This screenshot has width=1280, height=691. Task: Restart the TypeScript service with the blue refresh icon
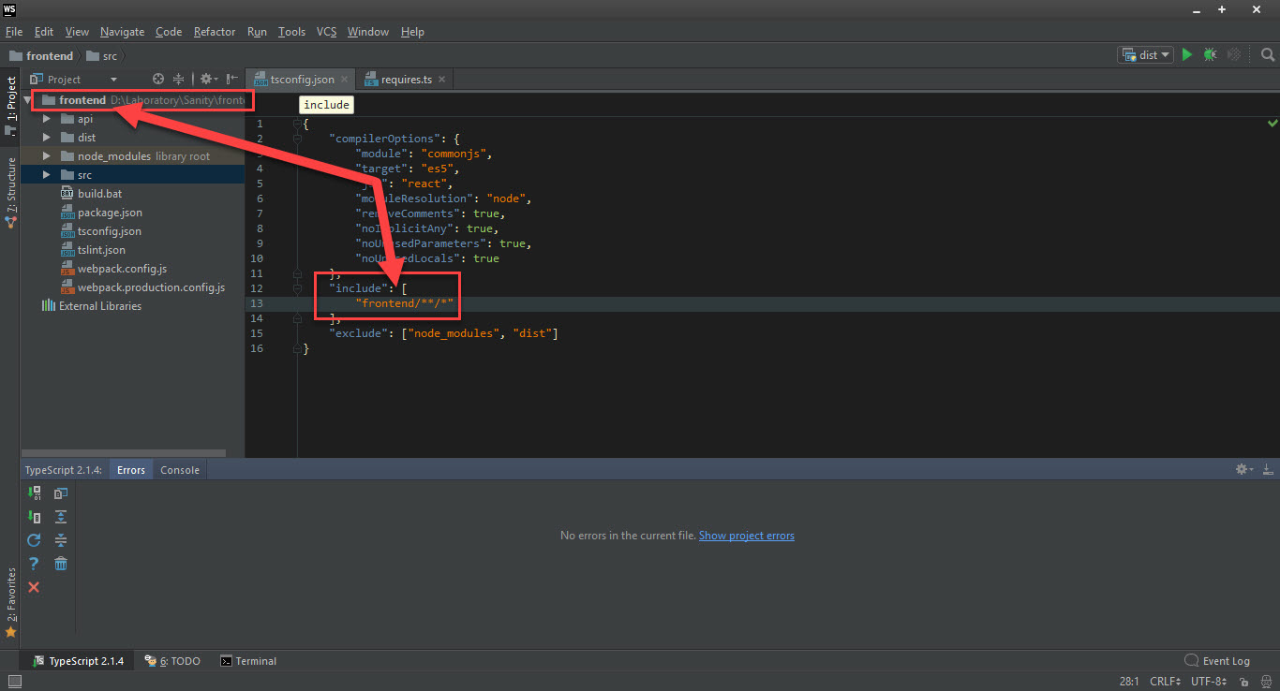[x=34, y=540]
